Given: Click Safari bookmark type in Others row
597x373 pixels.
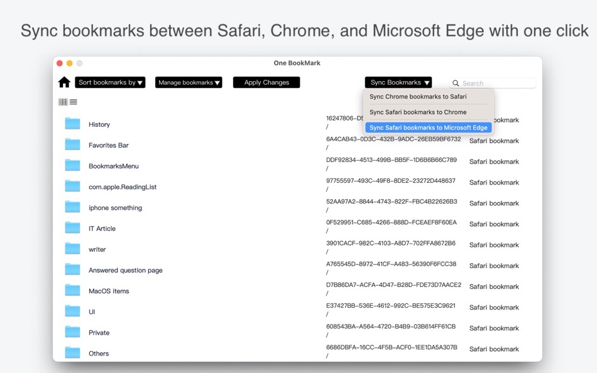Looking at the screenshot, I should tap(494, 349).
